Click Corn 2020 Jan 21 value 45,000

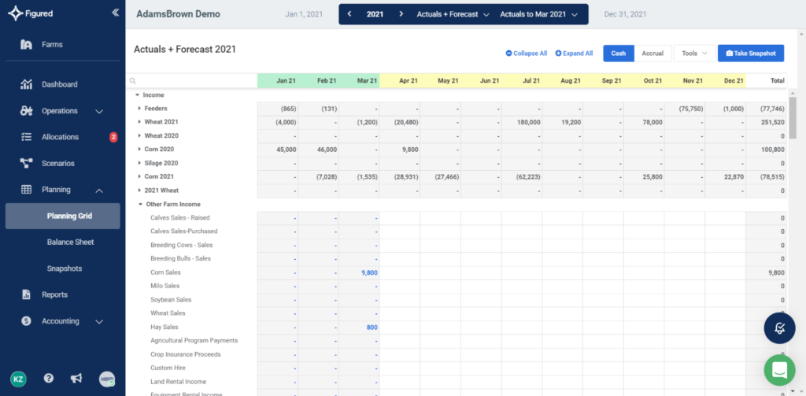tap(287, 150)
